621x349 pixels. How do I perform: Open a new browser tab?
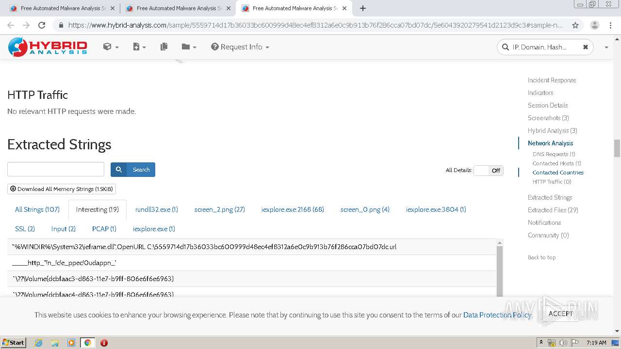point(362,8)
